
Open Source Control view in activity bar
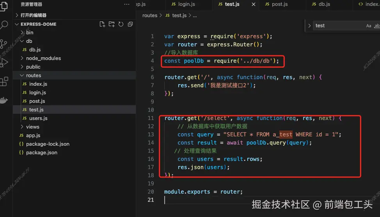click(4, 44)
